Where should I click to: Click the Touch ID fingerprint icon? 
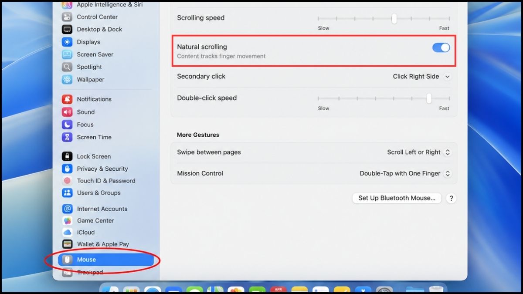[x=67, y=181]
